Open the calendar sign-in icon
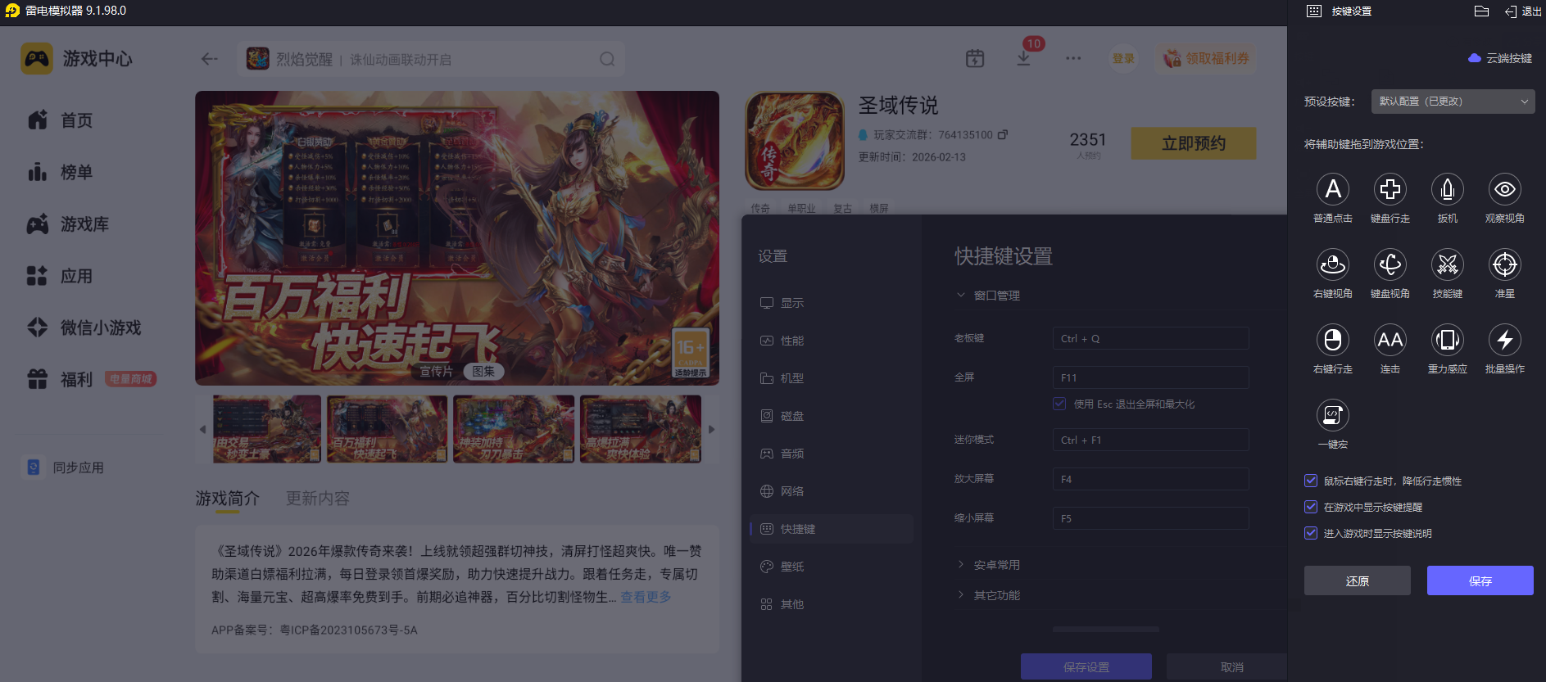The height and width of the screenshot is (682, 1546). (x=975, y=58)
